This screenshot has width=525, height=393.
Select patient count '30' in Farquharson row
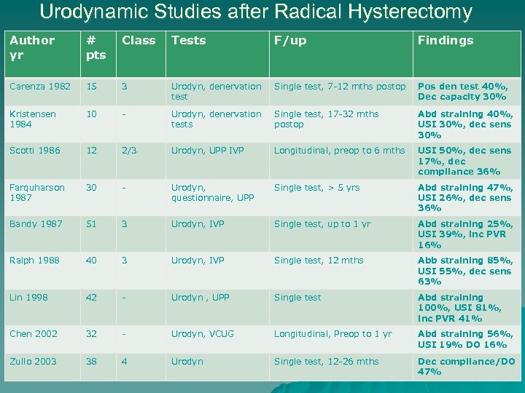pyautogui.click(x=91, y=188)
